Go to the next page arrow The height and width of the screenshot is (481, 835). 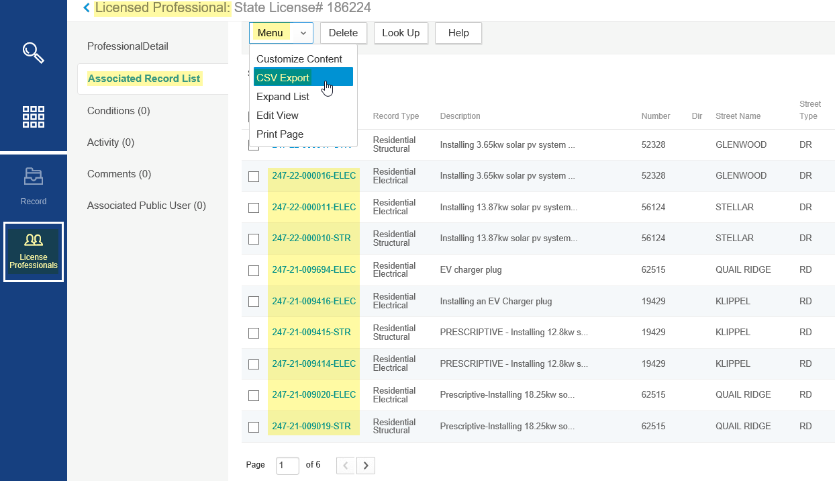coord(366,465)
